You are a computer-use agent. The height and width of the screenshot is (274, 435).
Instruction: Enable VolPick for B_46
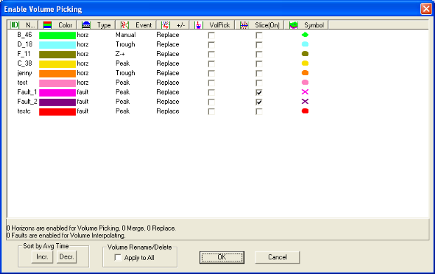click(211, 36)
